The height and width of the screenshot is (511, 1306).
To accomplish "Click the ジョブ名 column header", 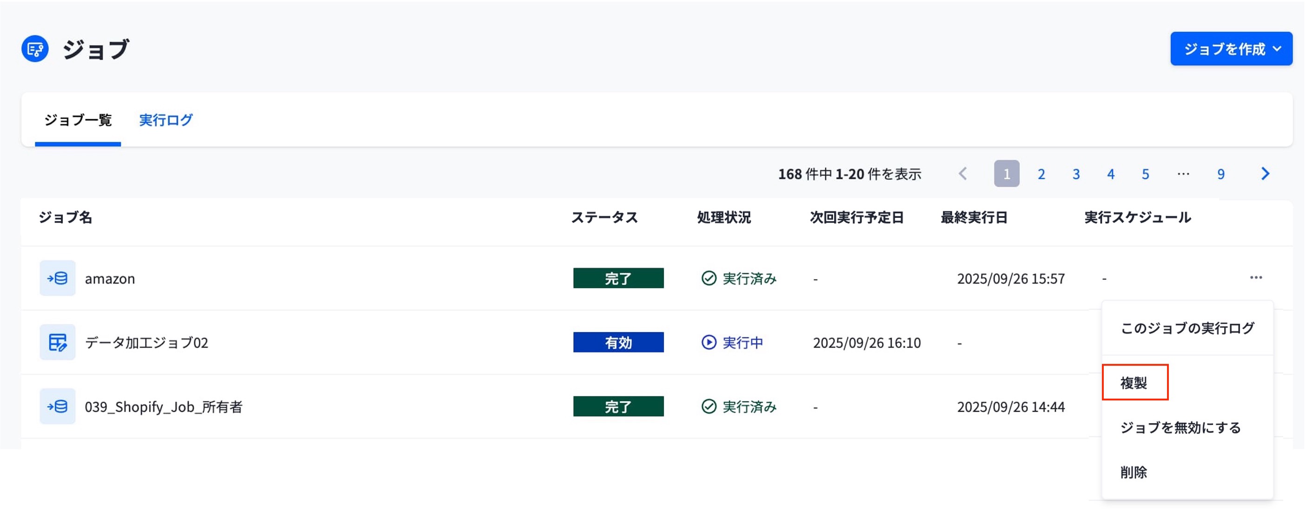I will pyautogui.click(x=65, y=217).
